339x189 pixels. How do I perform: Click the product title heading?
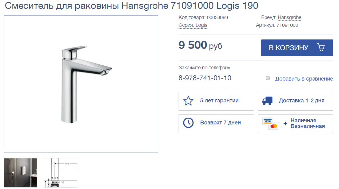tap(131, 6)
